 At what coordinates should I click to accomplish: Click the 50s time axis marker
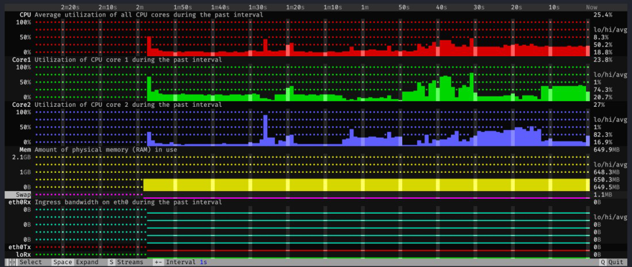pyautogui.click(x=403, y=7)
